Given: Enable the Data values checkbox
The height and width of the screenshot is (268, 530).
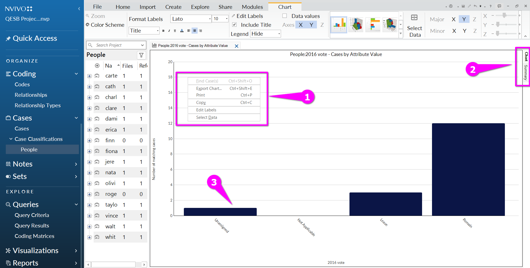Looking at the screenshot, I should tap(285, 16).
